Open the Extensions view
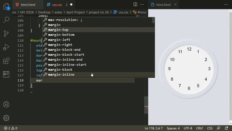Screen dimensions: 232x131 (x=6, y=61)
